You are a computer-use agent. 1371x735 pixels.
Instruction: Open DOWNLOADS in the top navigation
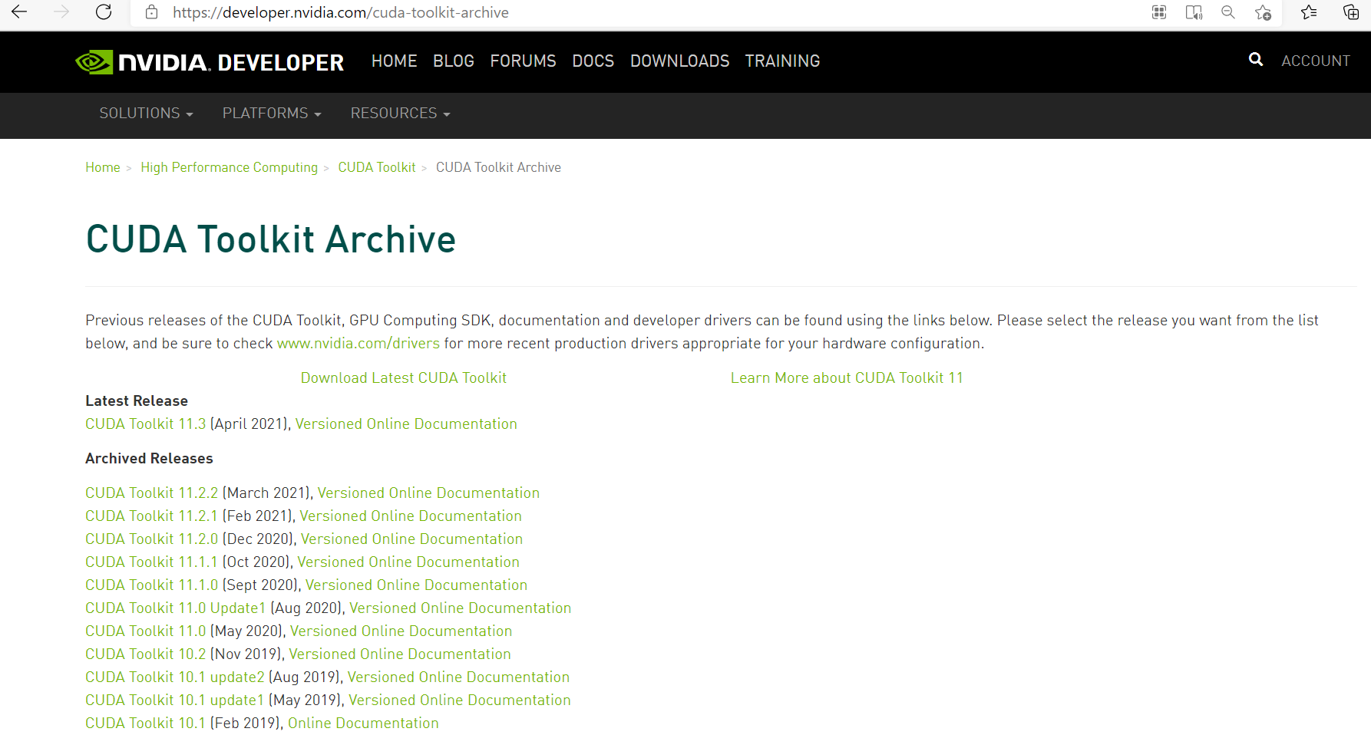pyautogui.click(x=679, y=61)
